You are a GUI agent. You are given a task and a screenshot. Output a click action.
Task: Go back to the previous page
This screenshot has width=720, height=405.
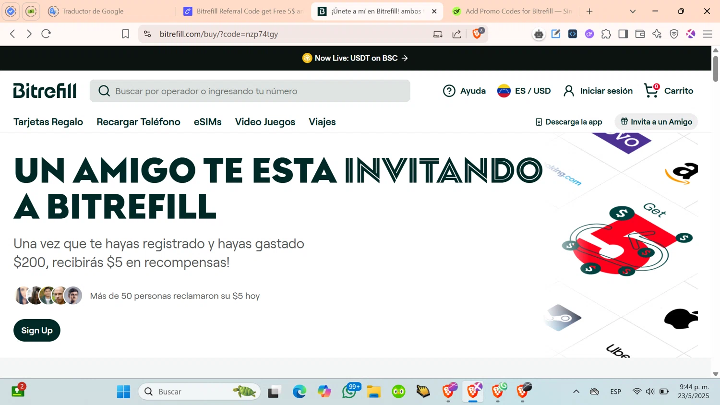point(13,34)
